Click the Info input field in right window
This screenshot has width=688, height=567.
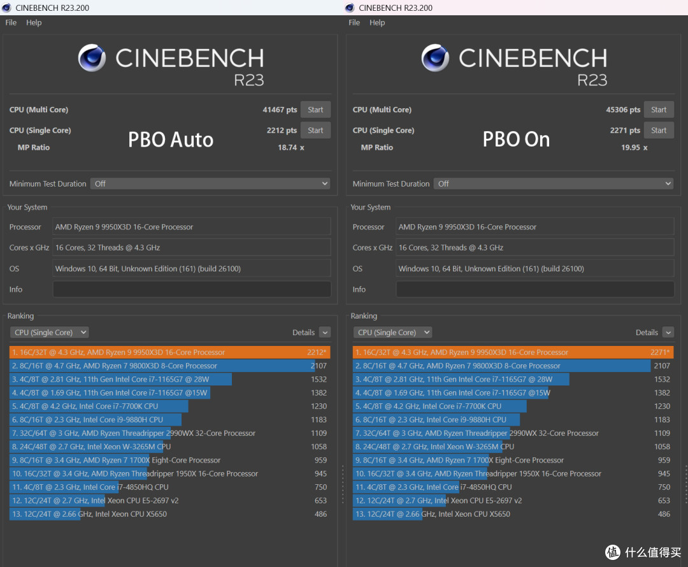[535, 289]
